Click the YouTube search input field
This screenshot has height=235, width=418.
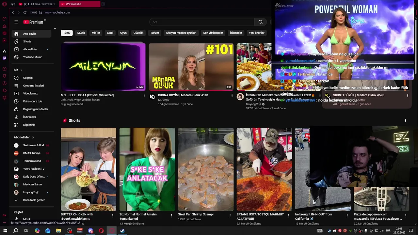click(202, 22)
